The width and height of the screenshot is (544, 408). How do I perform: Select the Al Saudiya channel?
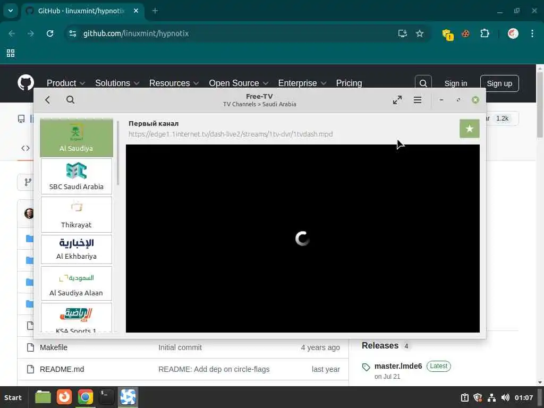76,138
